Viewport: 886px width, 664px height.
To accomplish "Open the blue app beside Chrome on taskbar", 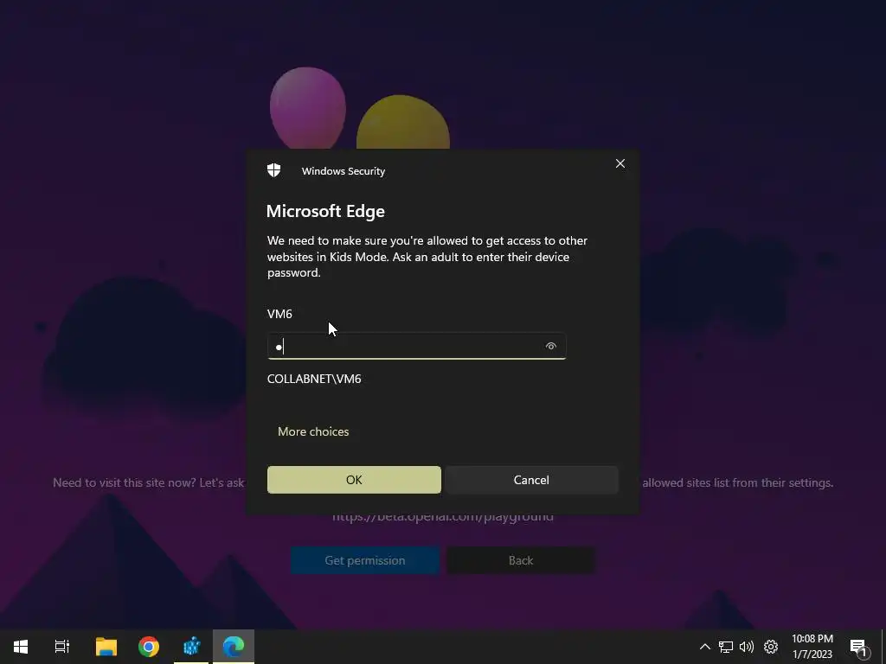I will [x=191, y=647].
